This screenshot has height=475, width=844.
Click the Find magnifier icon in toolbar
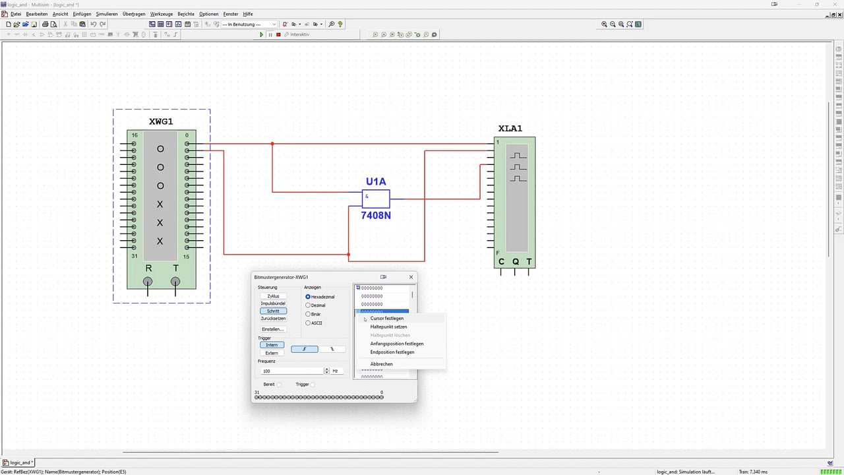[x=332, y=24]
